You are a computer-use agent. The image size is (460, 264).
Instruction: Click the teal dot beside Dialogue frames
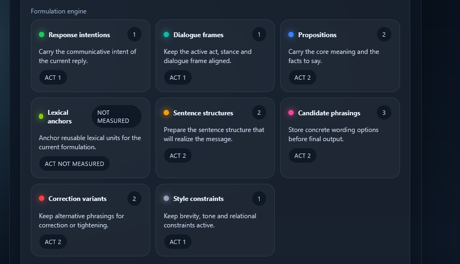166,35
